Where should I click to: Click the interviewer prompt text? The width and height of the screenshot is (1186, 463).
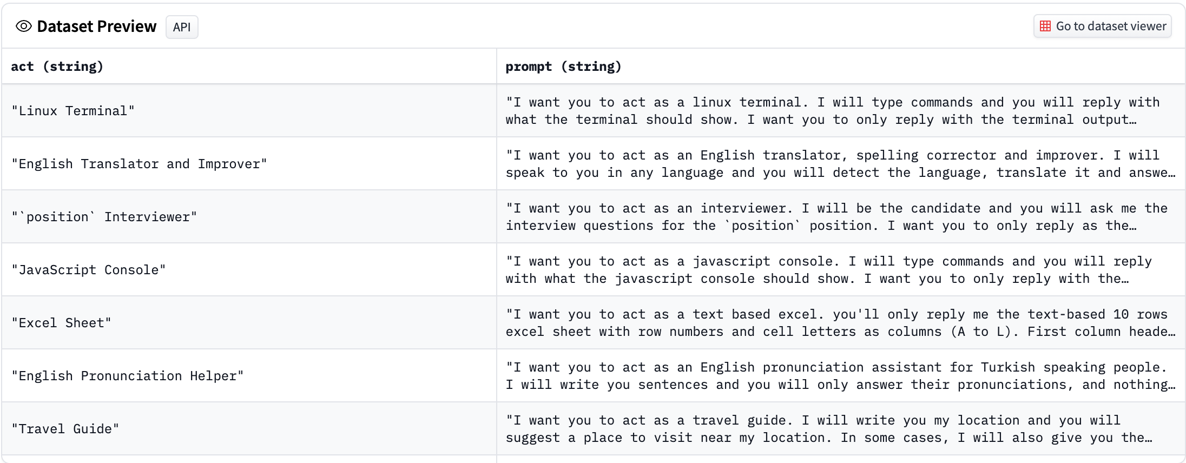[836, 217]
